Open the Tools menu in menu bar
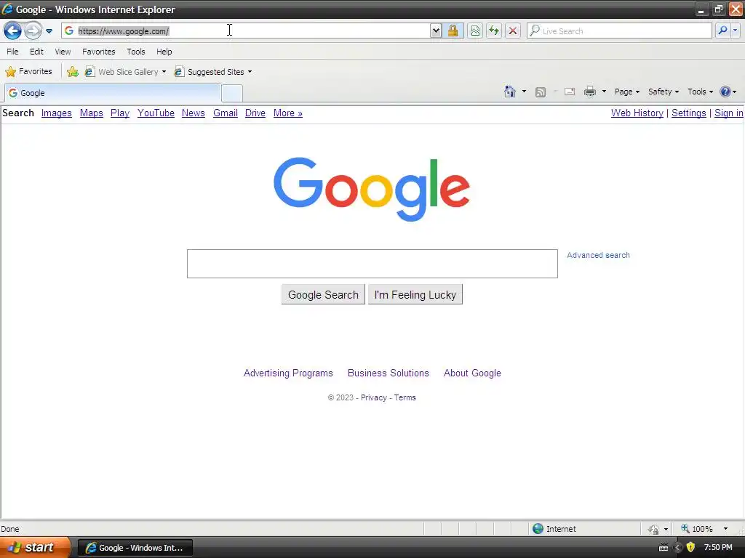This screenshot has width=745, height=558. tap(136, 52)
